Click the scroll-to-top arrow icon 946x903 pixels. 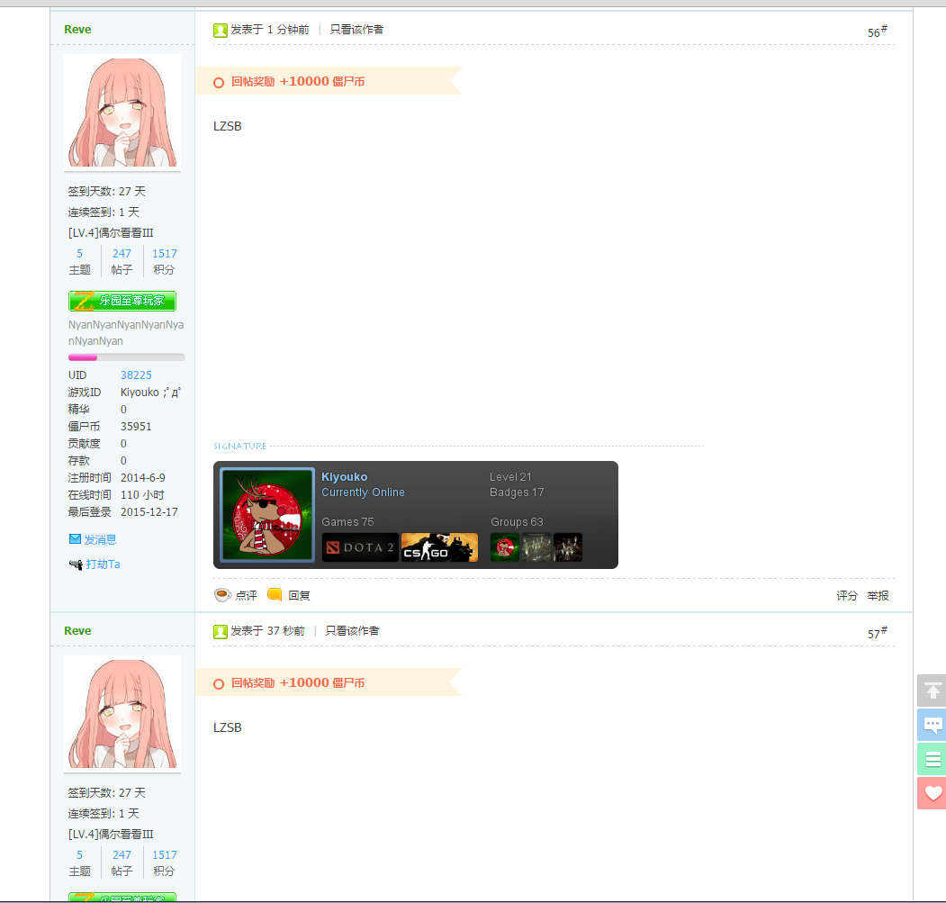932,691
